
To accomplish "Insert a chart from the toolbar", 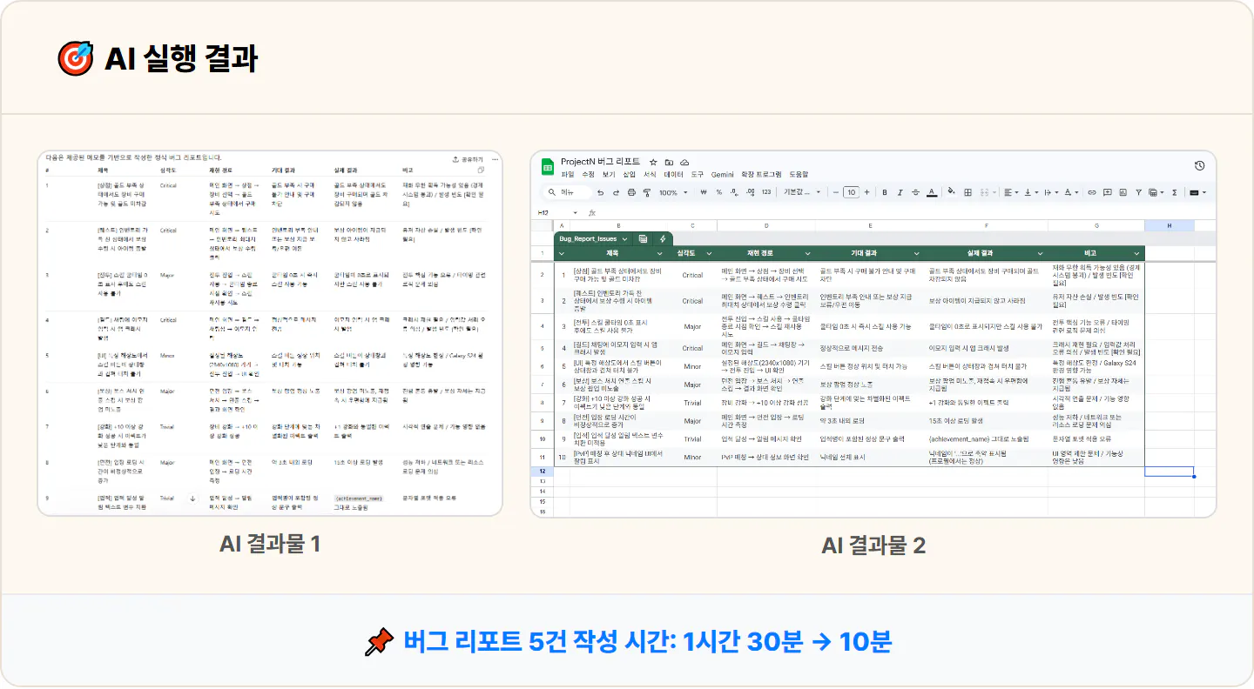I will tap(1122, 192).
